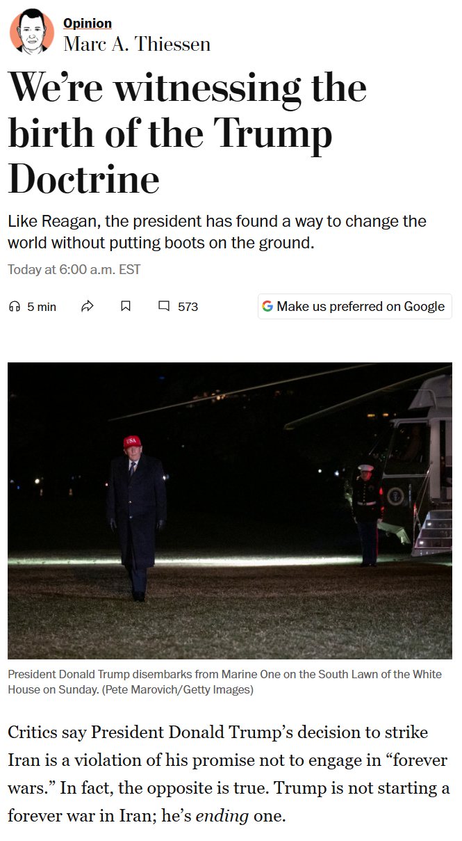Click the author's illustrated avatar portrait
This screenshot has height=841, width=462.
click(31, 31)
